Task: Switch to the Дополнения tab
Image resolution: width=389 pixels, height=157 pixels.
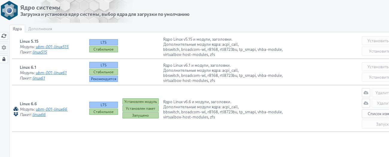Action: click(x=40, y=29)
